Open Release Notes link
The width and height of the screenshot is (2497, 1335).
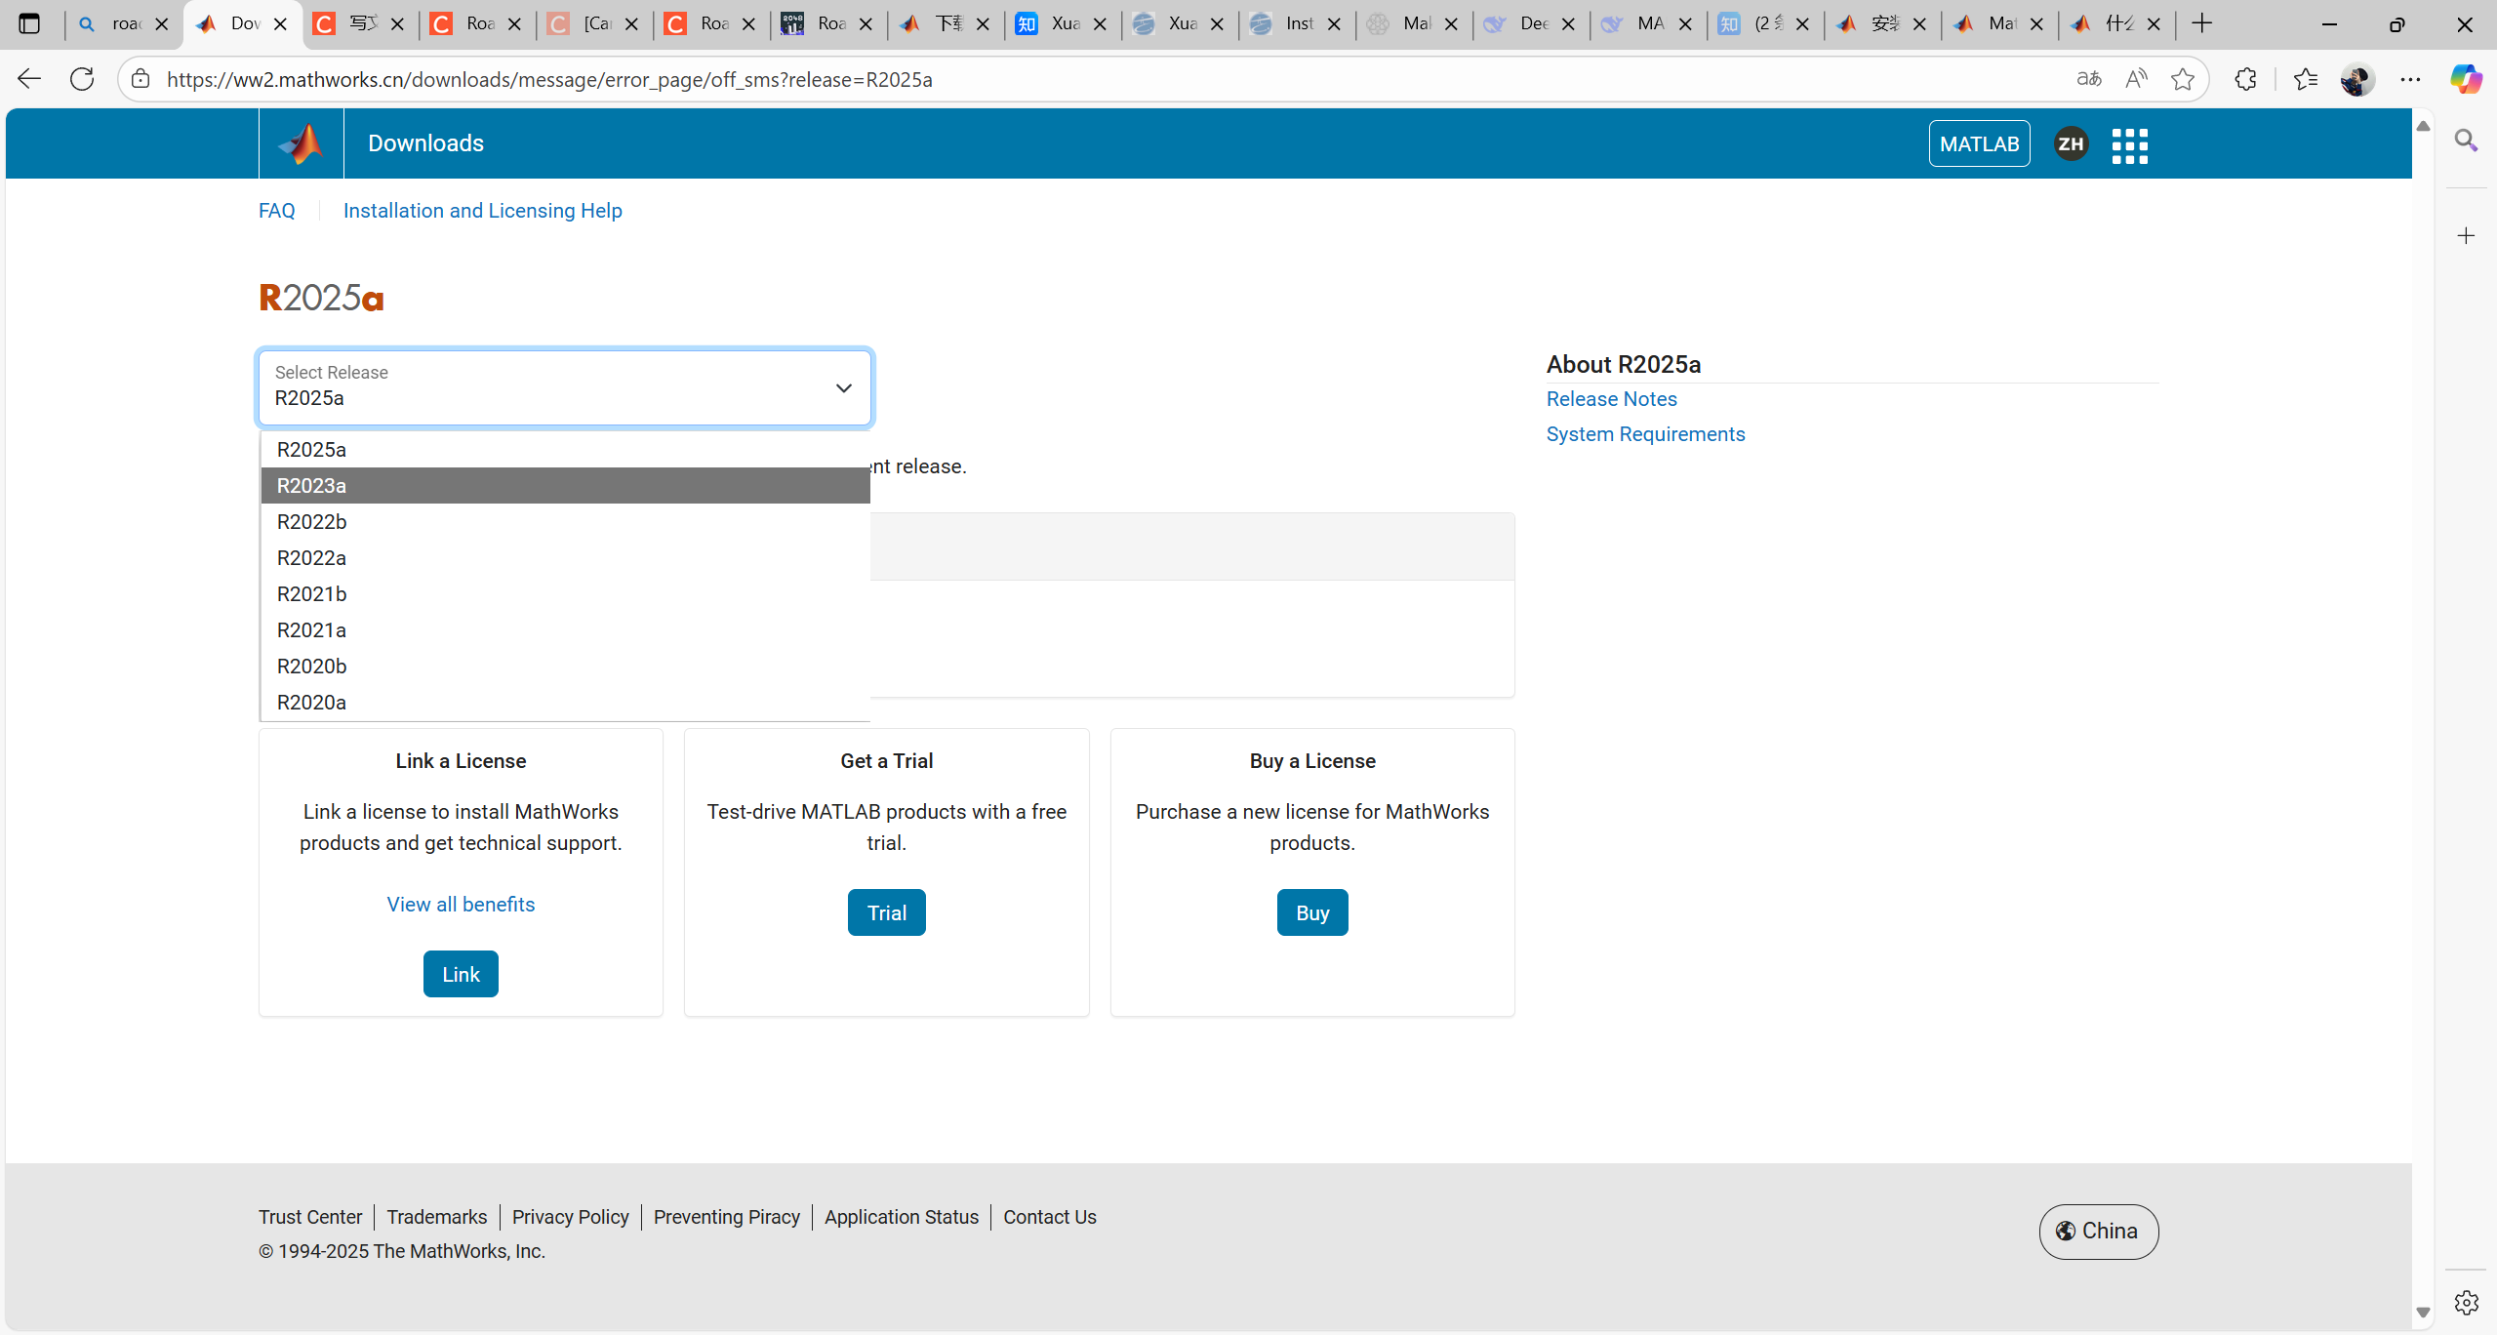[1611, 399]
